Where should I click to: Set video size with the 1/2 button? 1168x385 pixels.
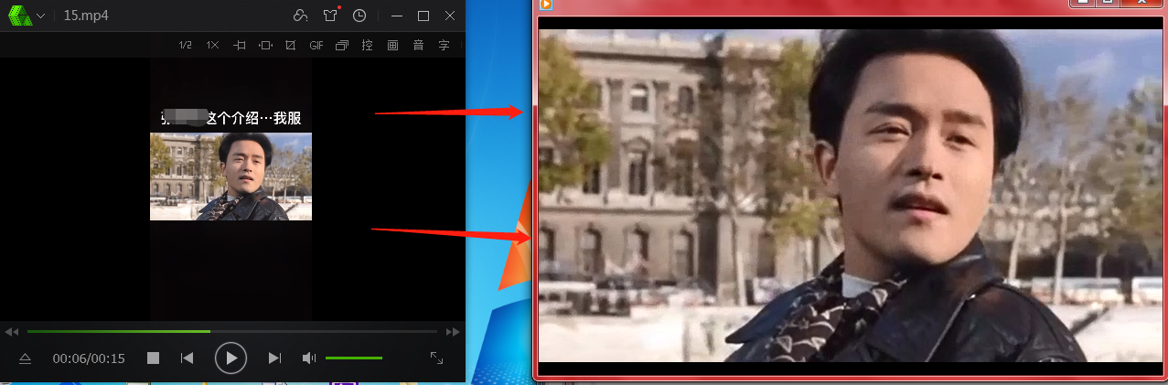tap(186, 45)
